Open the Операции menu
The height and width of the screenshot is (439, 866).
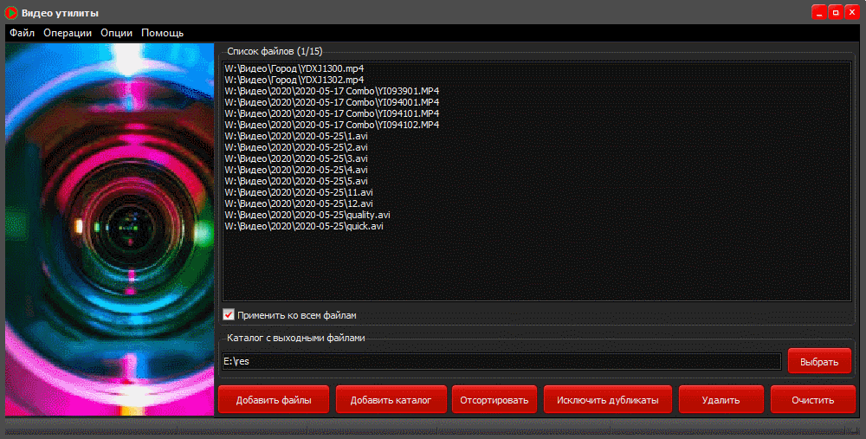[68, 33]
